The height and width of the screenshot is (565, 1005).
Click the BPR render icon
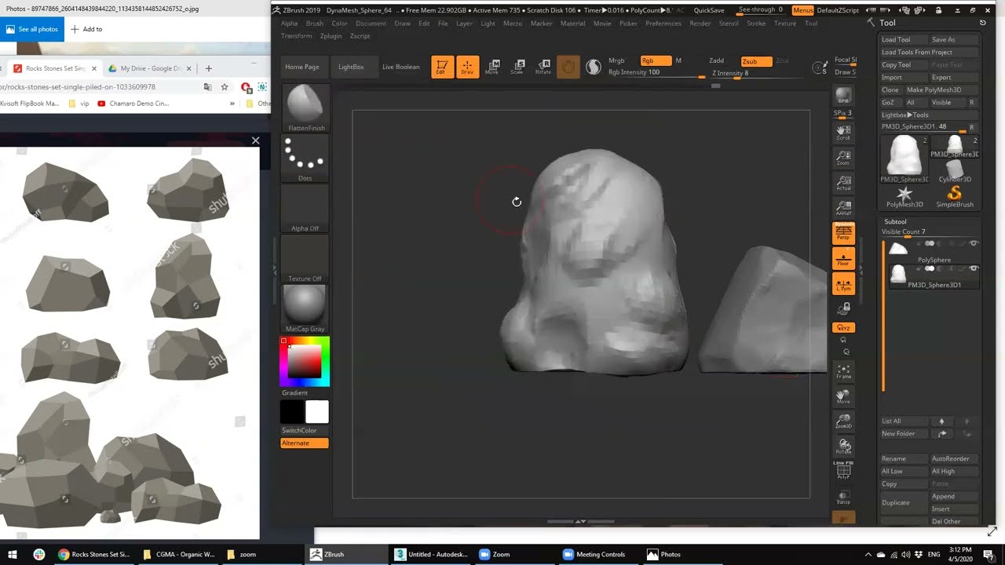point(843,97)
